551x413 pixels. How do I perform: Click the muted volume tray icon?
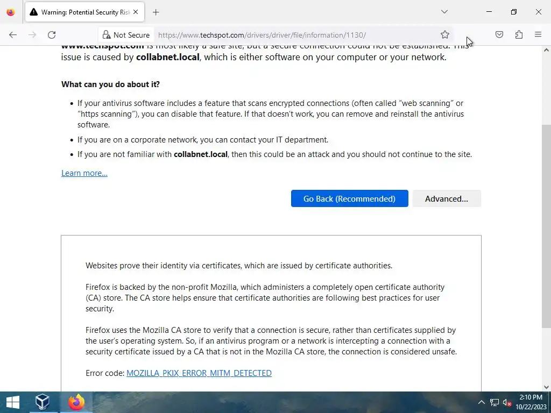click(x=507, y=402)
